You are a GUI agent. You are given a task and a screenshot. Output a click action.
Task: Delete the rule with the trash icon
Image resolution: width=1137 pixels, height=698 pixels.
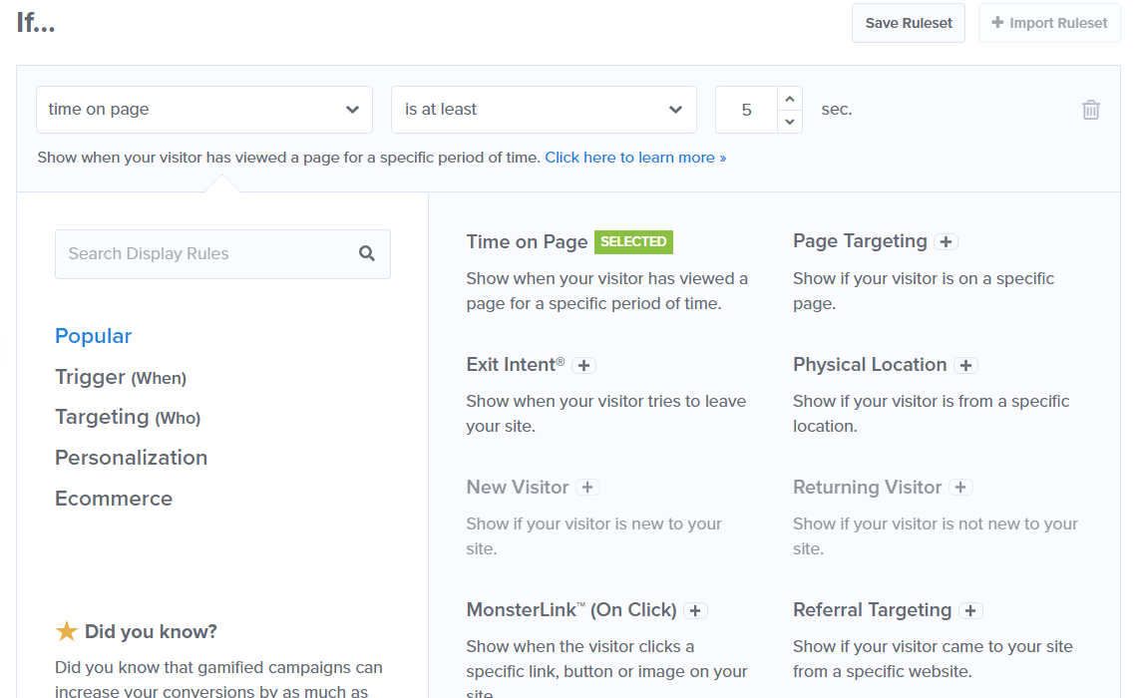(1091, 110)
